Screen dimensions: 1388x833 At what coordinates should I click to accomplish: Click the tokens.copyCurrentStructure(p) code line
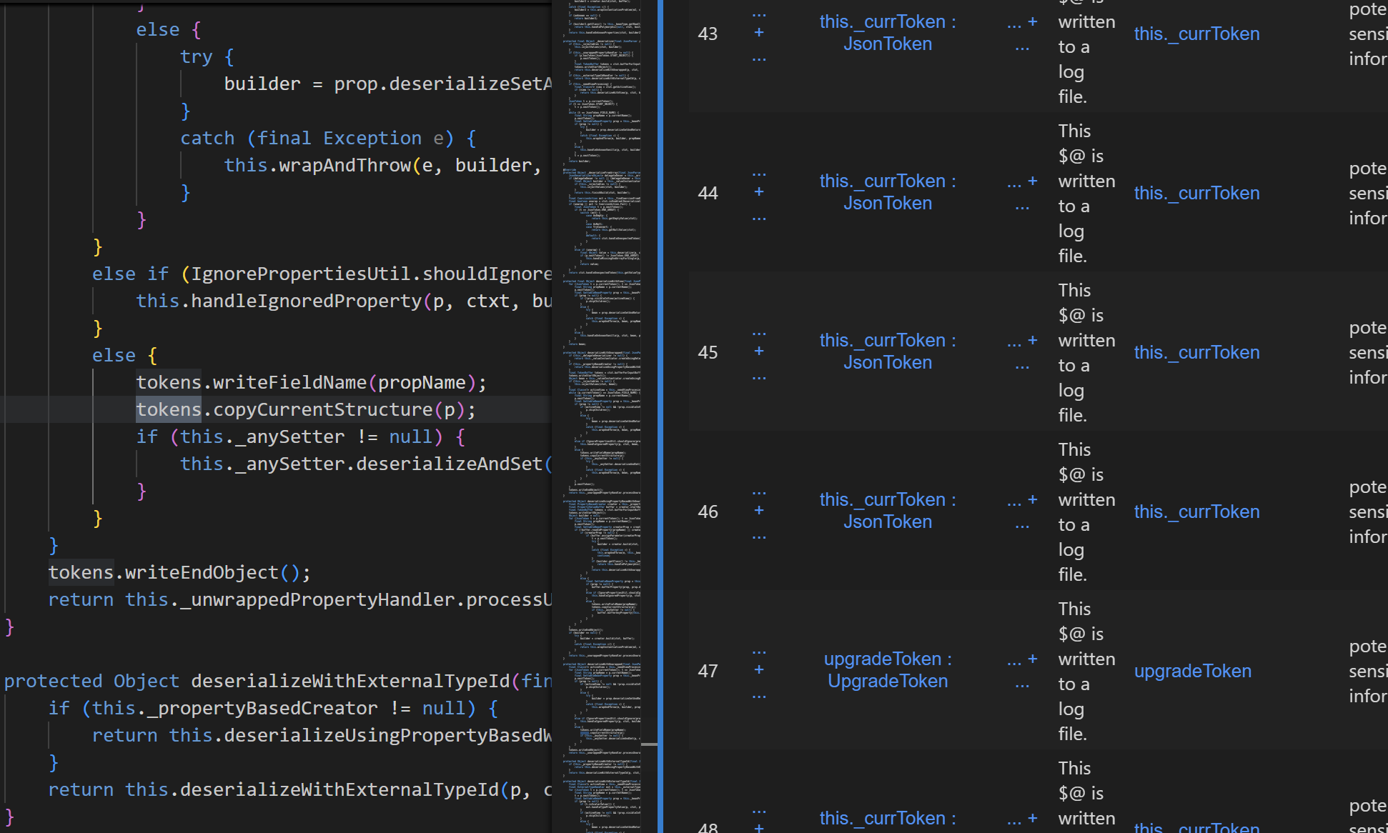305,410
